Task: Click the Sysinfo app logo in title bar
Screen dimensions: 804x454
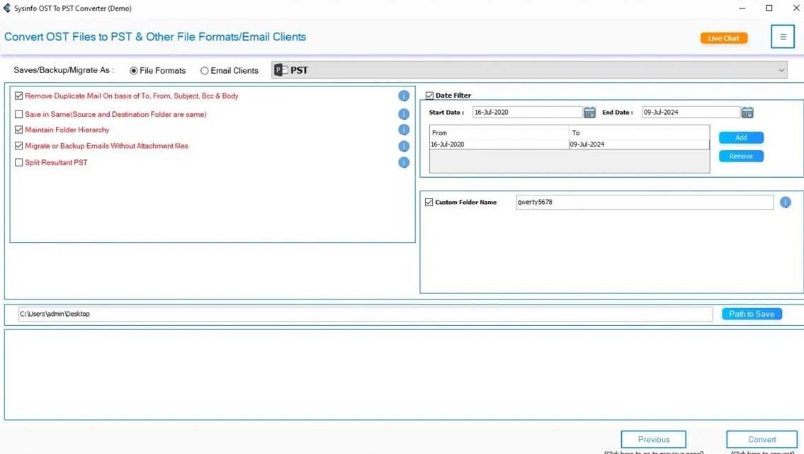Action: [x=6, y=8]
